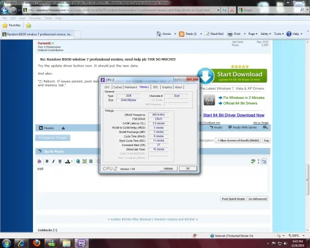Switch to SPD tab in CPU-Z
Screen dimensions: 310x248
155,87
